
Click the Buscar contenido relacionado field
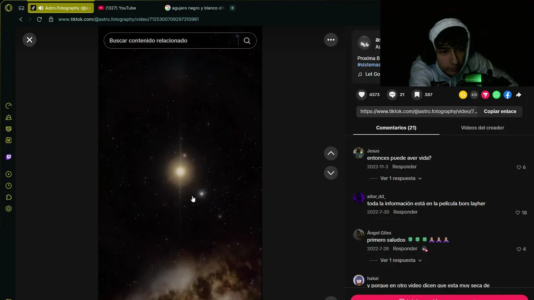(171, 40)
